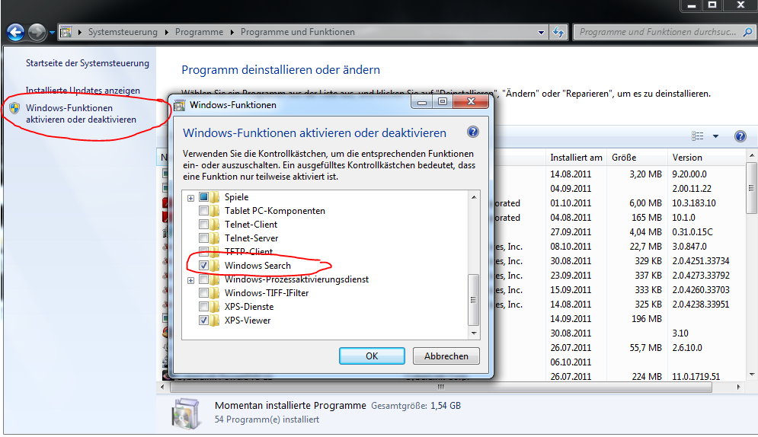Close the Windows-Funktionen dialog
Image resolution: width=758 pixels, height=437 pixels.
click(x=472, y=101)
